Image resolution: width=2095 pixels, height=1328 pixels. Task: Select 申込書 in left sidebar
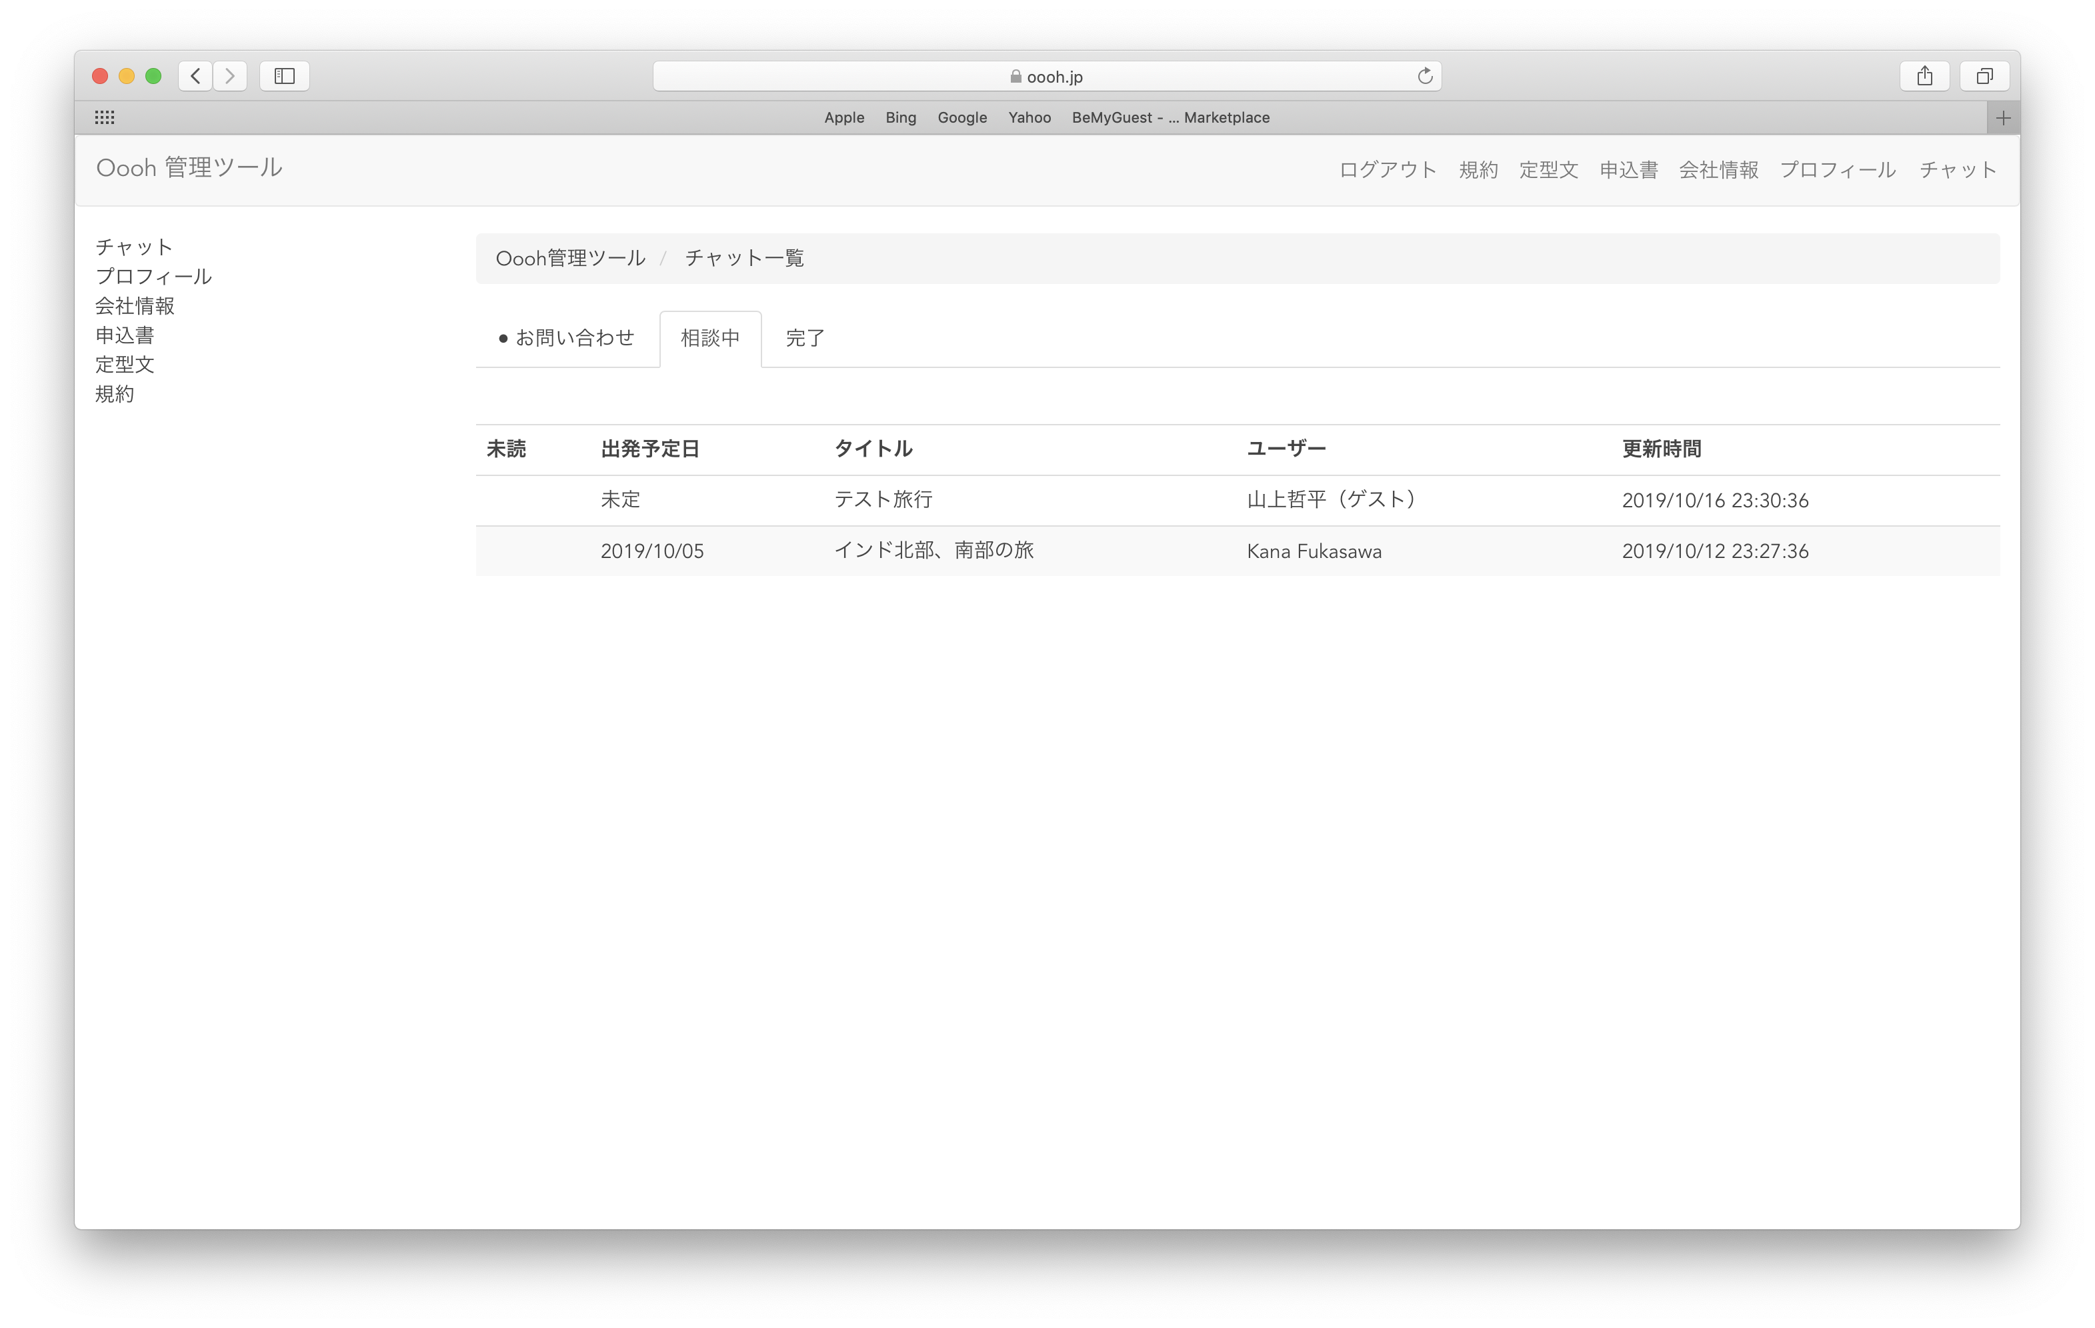click(x=125, y=336)
